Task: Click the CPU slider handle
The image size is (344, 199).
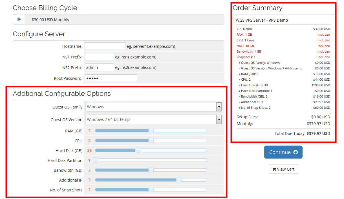Action: 151,141
